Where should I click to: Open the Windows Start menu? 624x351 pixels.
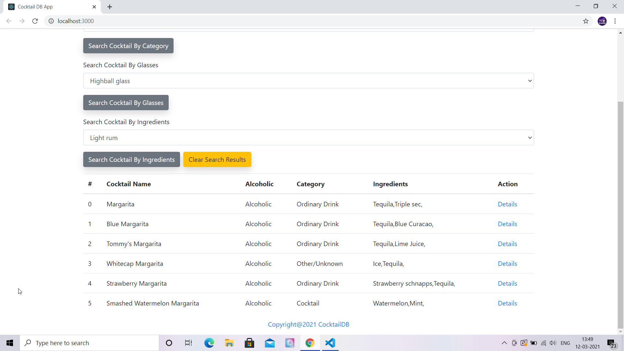[x=10, y=343]
